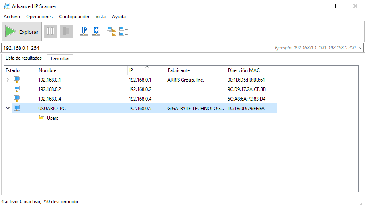Select the USUARIO-PC name cell
This screenshot has width=365, height=206.
52,109
